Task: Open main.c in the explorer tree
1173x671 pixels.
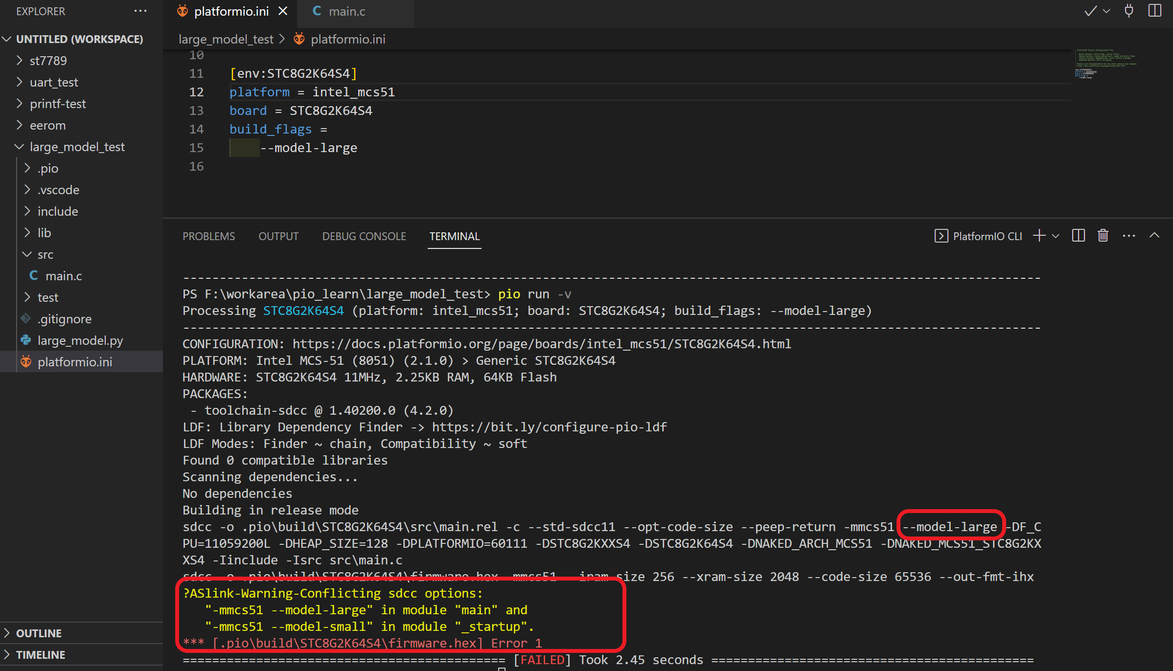Action: point(81,276)
